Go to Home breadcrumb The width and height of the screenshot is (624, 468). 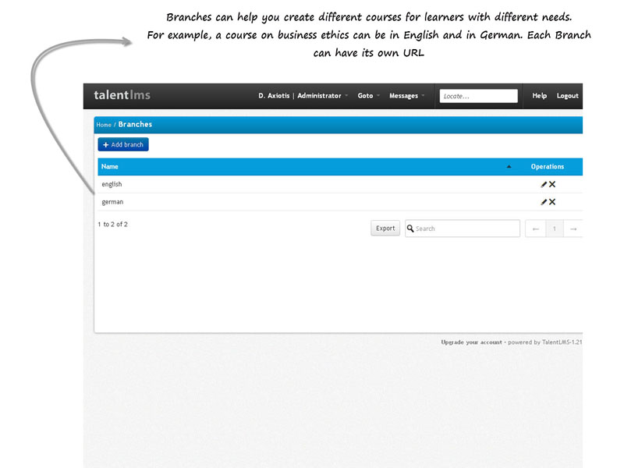(x=104, y=125)
